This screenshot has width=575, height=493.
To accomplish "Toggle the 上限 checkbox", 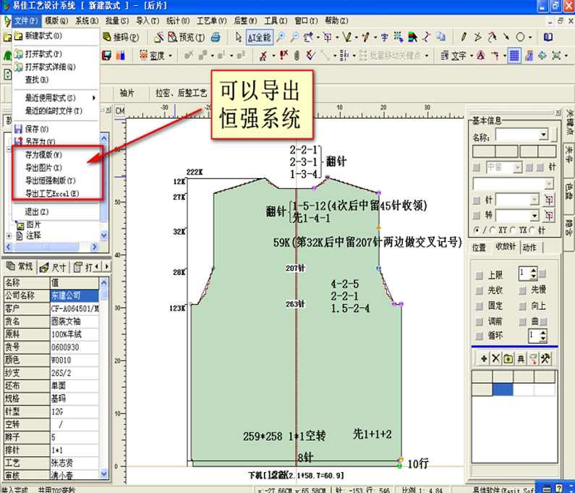I will coord(479,275).
